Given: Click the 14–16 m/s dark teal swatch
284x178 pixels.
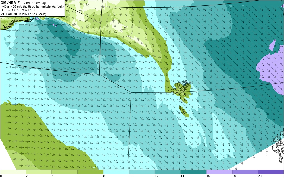Looking at the screenshot, I should 194,172.
